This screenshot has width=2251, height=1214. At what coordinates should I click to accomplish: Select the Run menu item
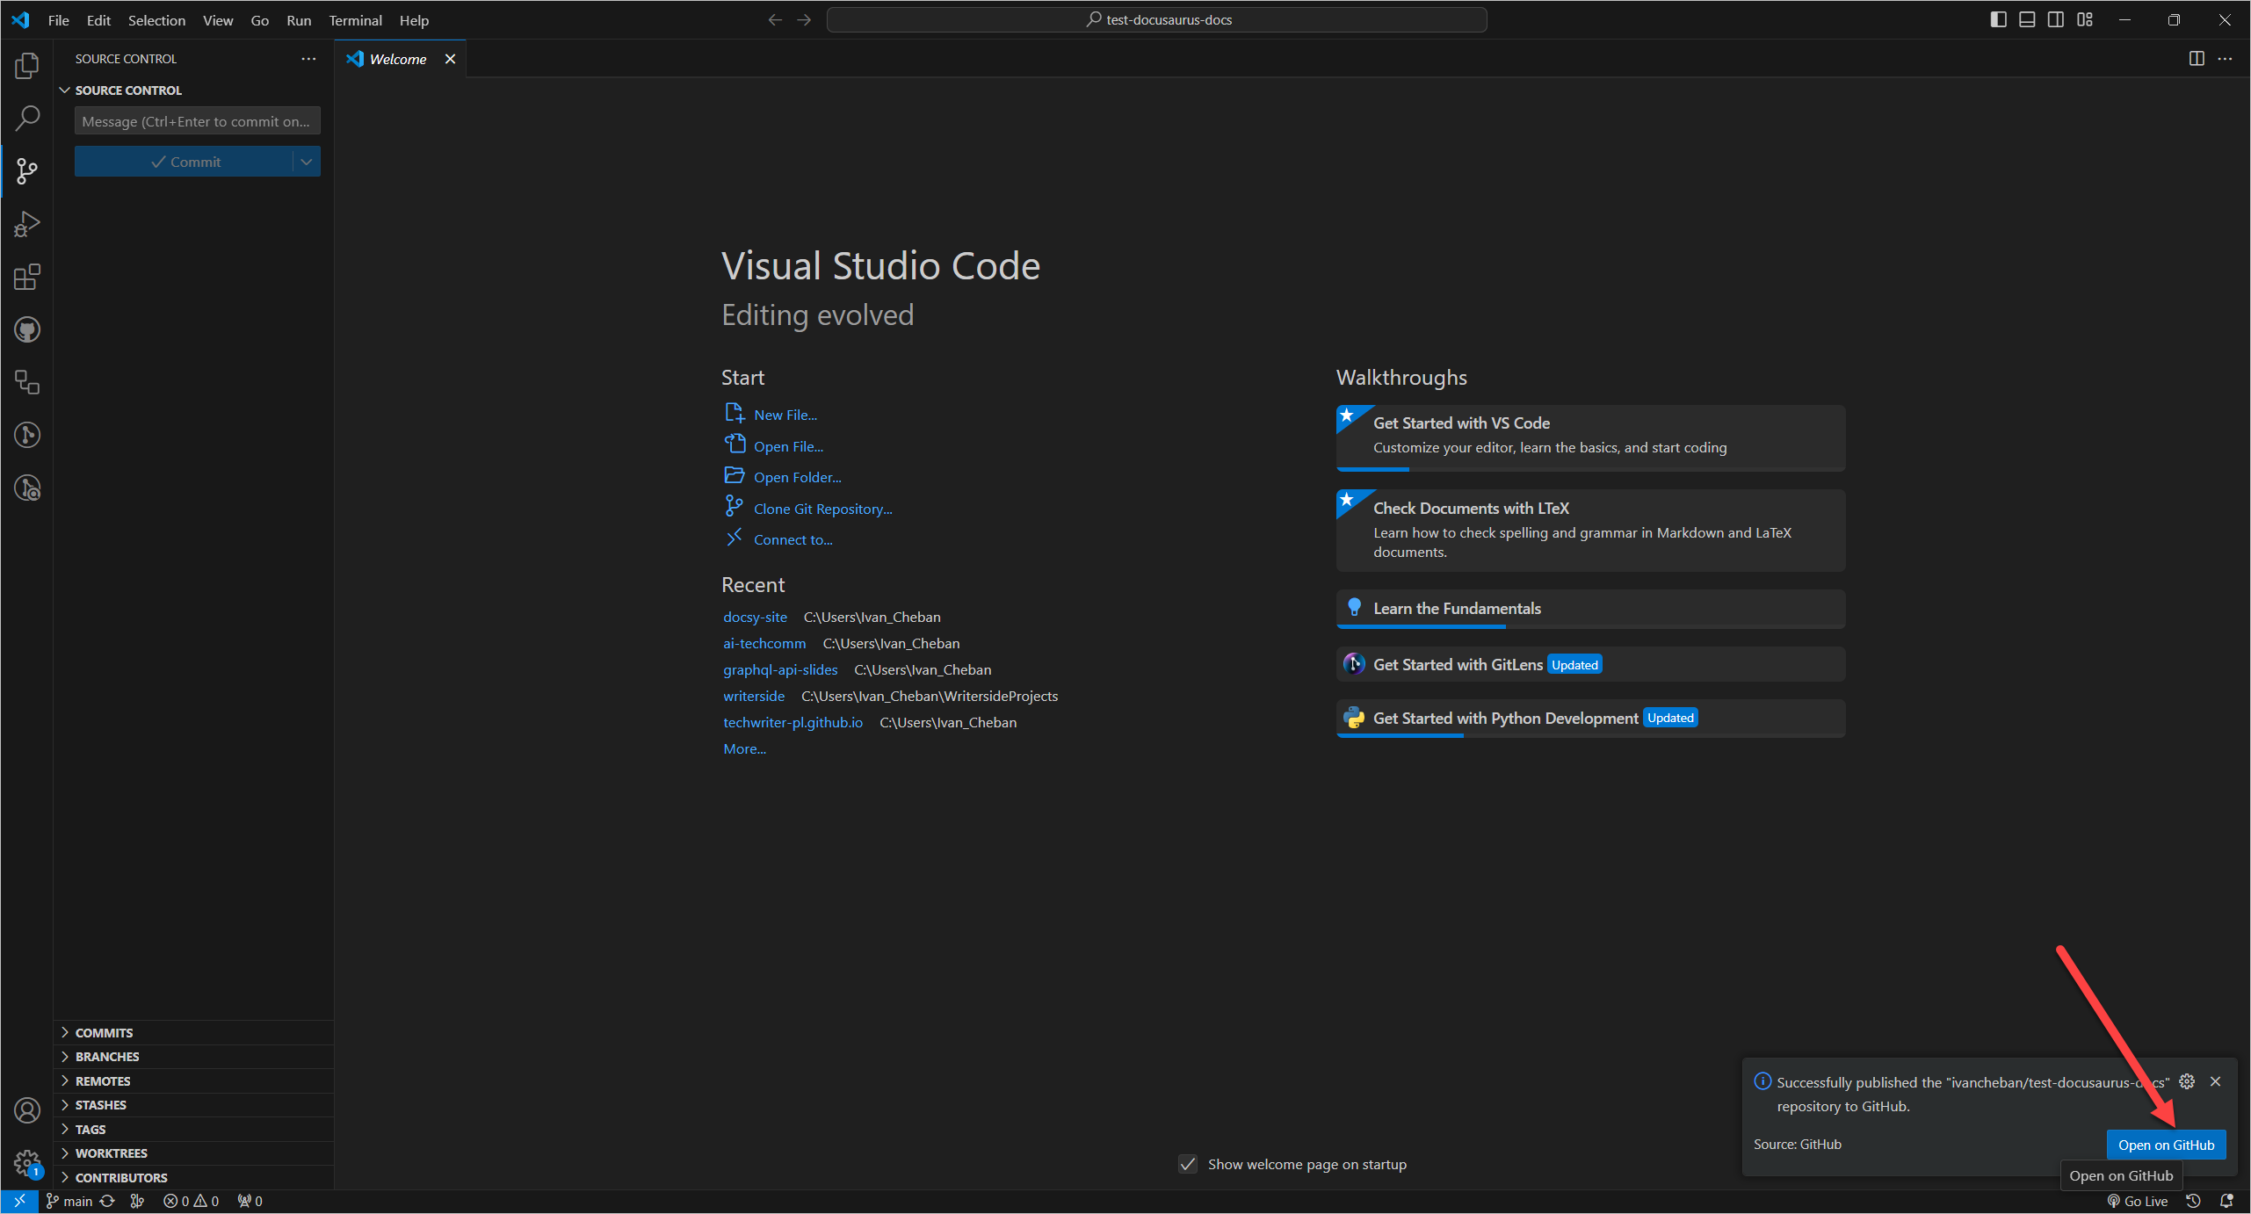pyautogui.click(x=298, y=19)
